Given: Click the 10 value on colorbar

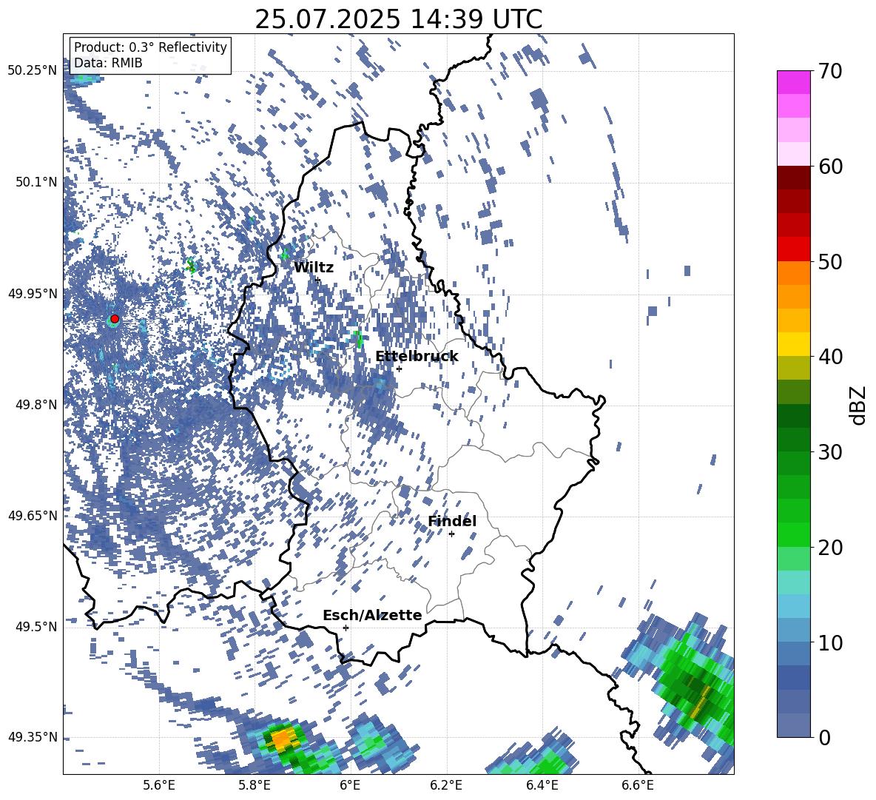Looking at the screenshot, I should [830, 642].
